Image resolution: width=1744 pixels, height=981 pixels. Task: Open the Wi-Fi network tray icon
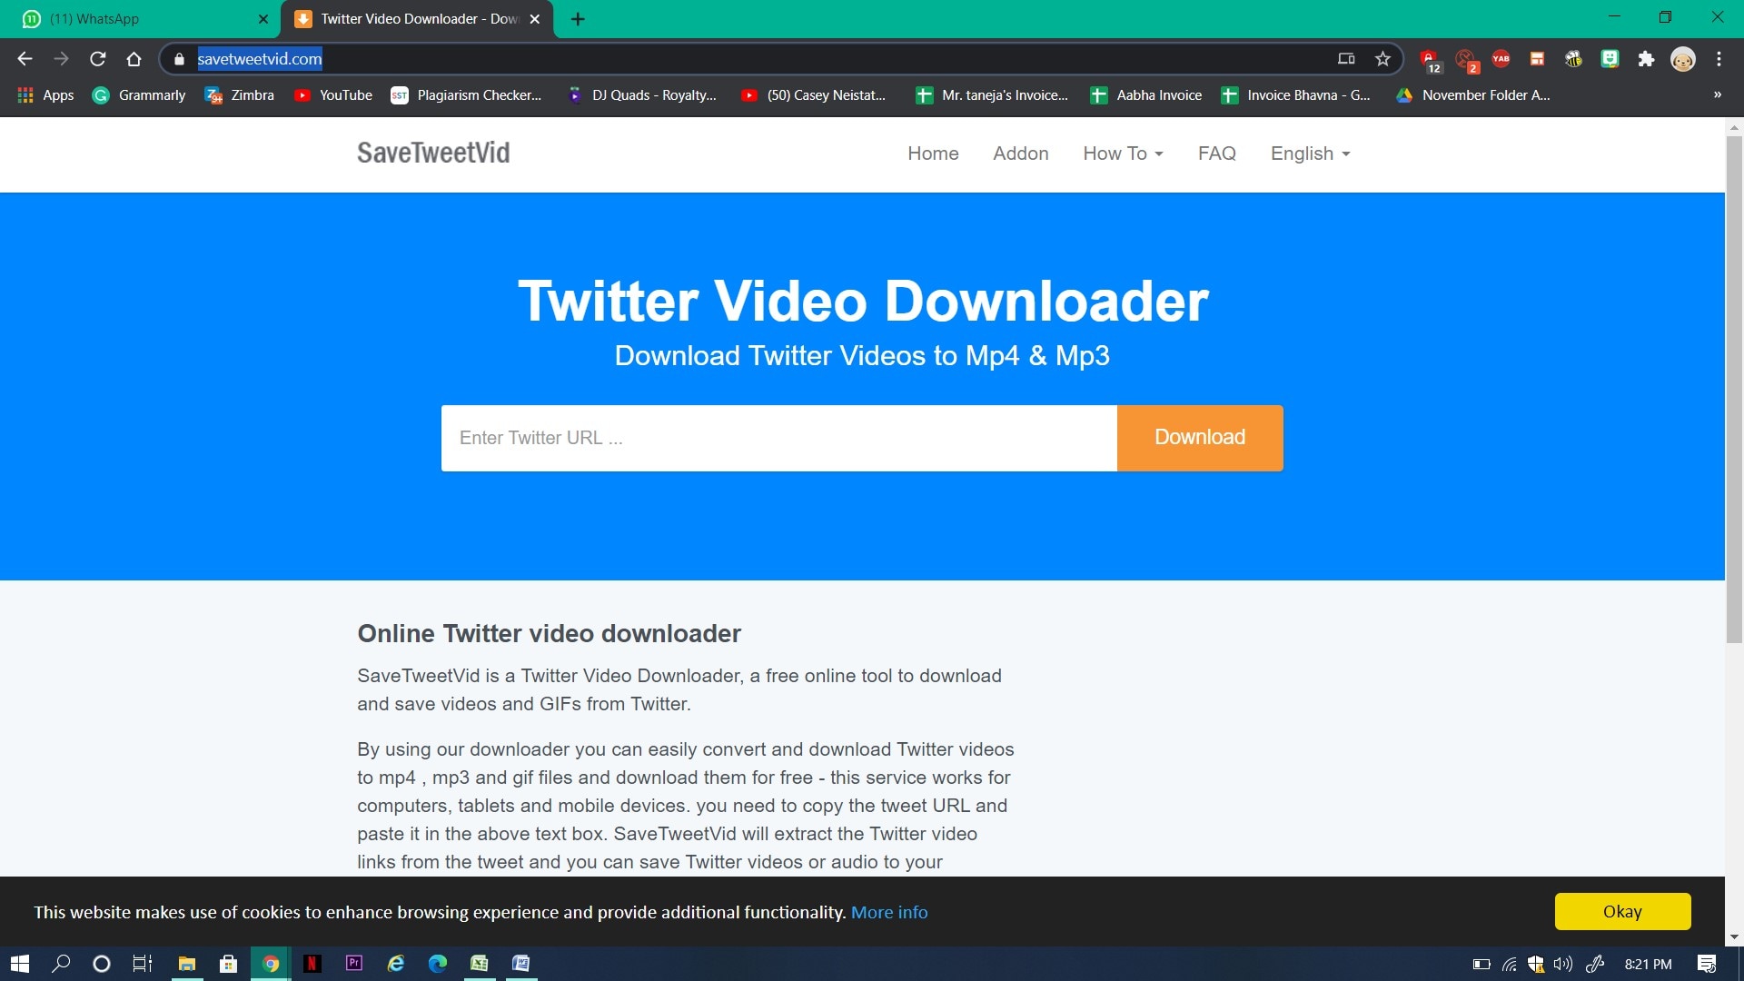(1510, 964)
